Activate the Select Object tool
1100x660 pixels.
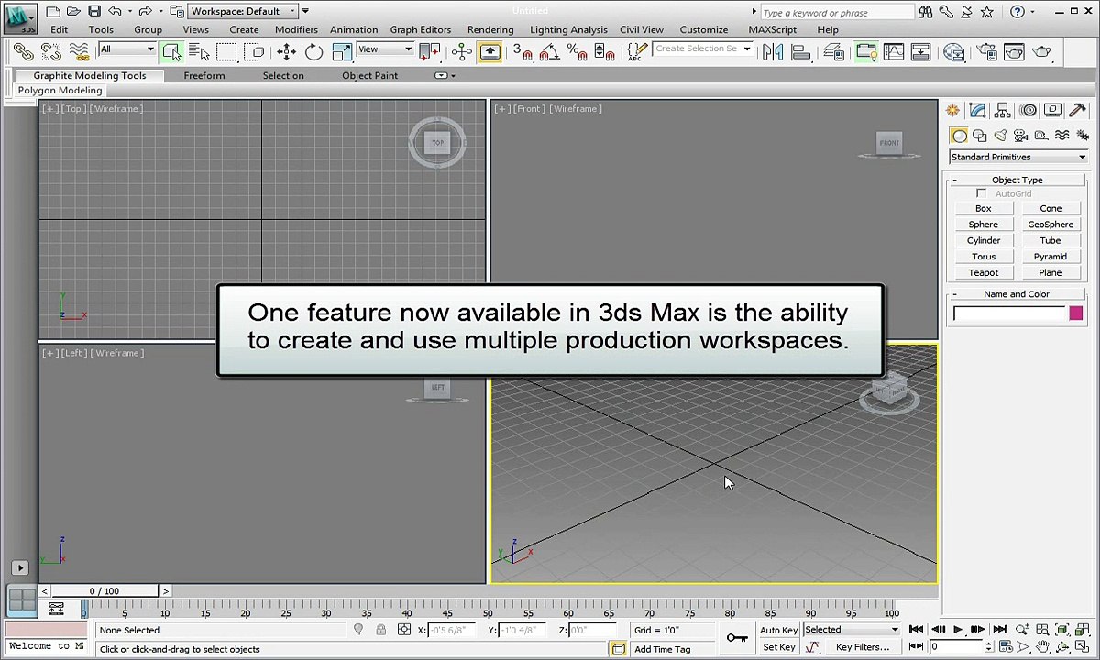pyautogui.click(x=171, y=51)
